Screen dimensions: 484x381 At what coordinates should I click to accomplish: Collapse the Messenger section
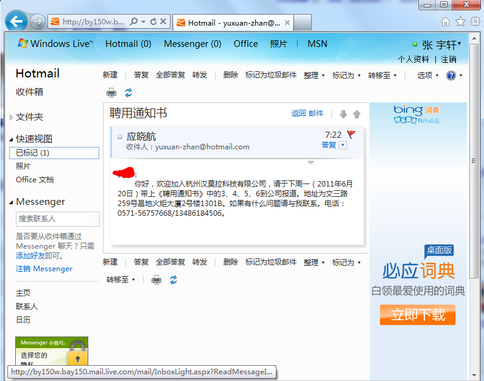tap(11, 202)
